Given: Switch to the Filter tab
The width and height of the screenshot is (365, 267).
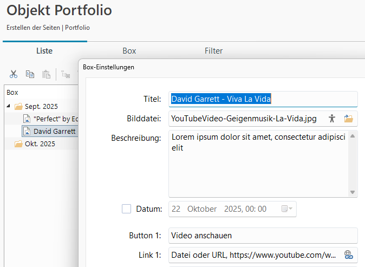Looking at the screenshot, I should coord(213,51).
